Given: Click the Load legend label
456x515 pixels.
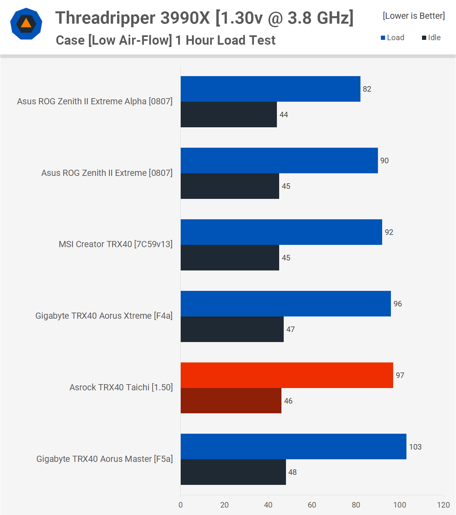Looking at the screenshot, I should pyautogui.click(x=395, y=38).
